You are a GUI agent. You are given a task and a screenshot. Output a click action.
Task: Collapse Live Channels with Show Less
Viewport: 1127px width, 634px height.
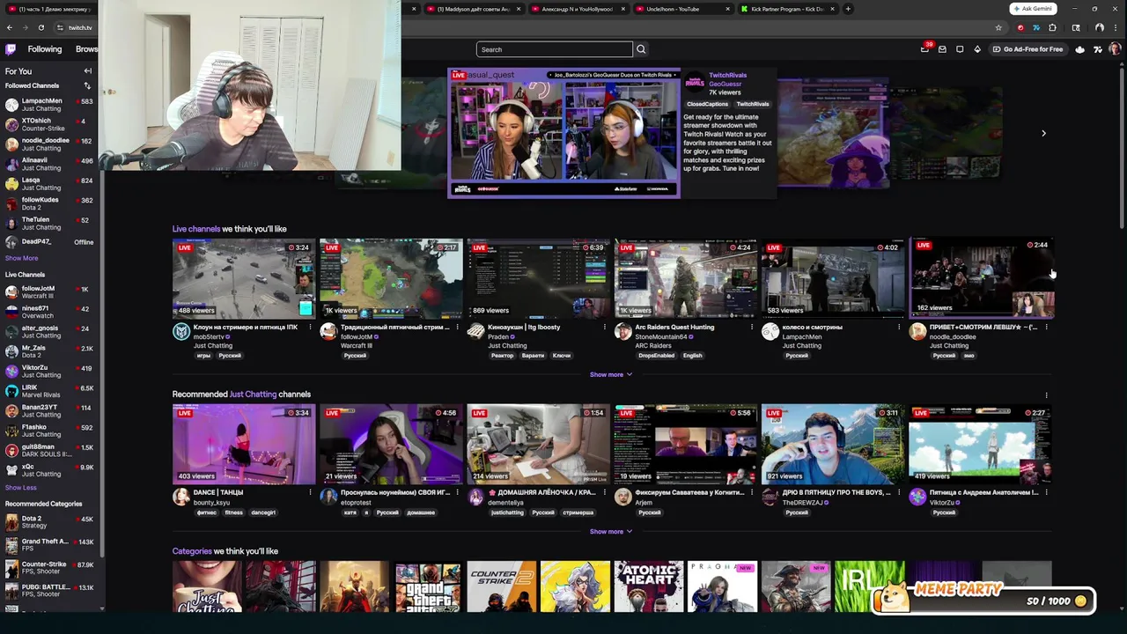pos(20,487)
